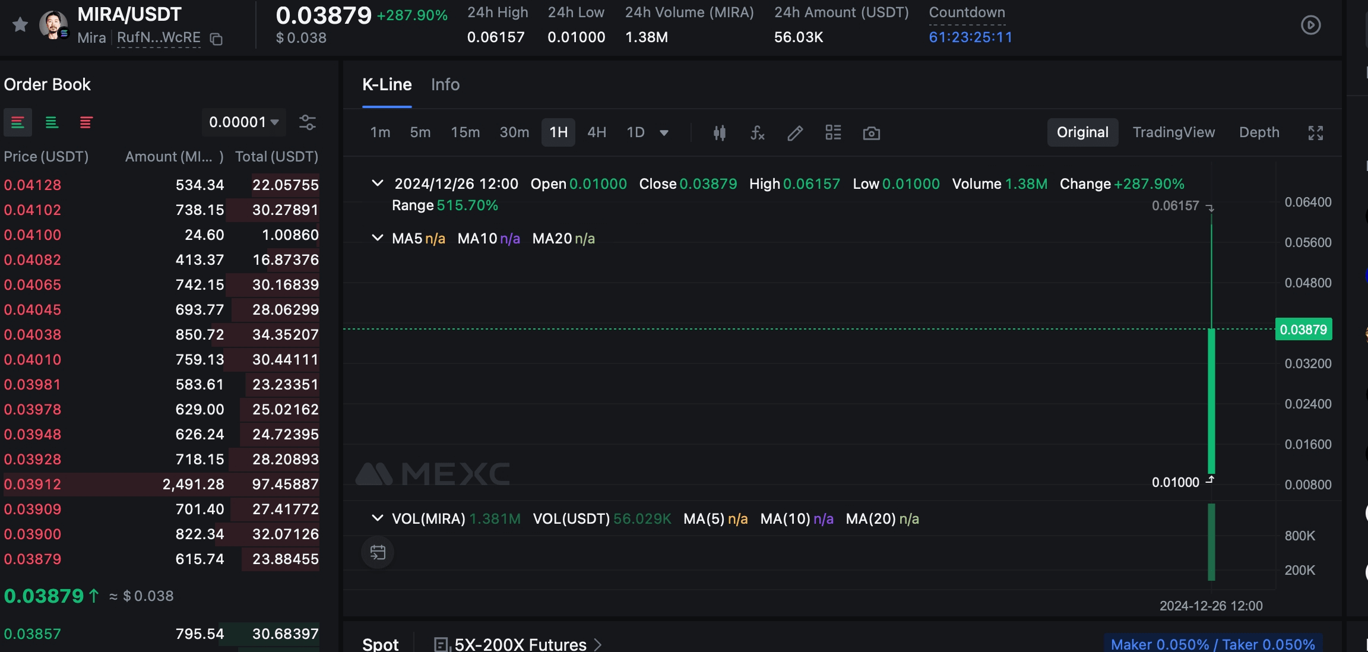This screenshot has height=652, width=1368.
Task: Select the 4H timeframe button
Action: point(596,132)
